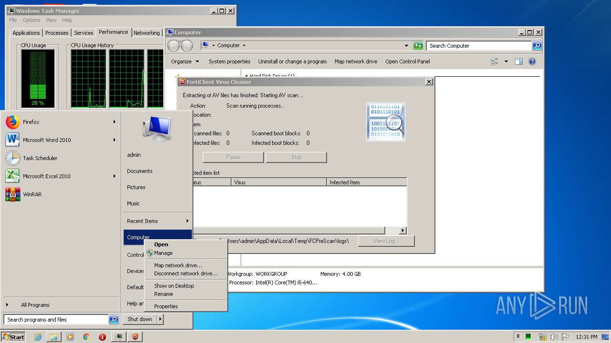The width and height of the screenshot is (611, 343).
Task: Switch to Networking tab in Task Manager
Action: point(147,33)
